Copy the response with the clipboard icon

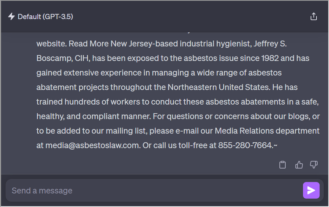coord(283,165)
